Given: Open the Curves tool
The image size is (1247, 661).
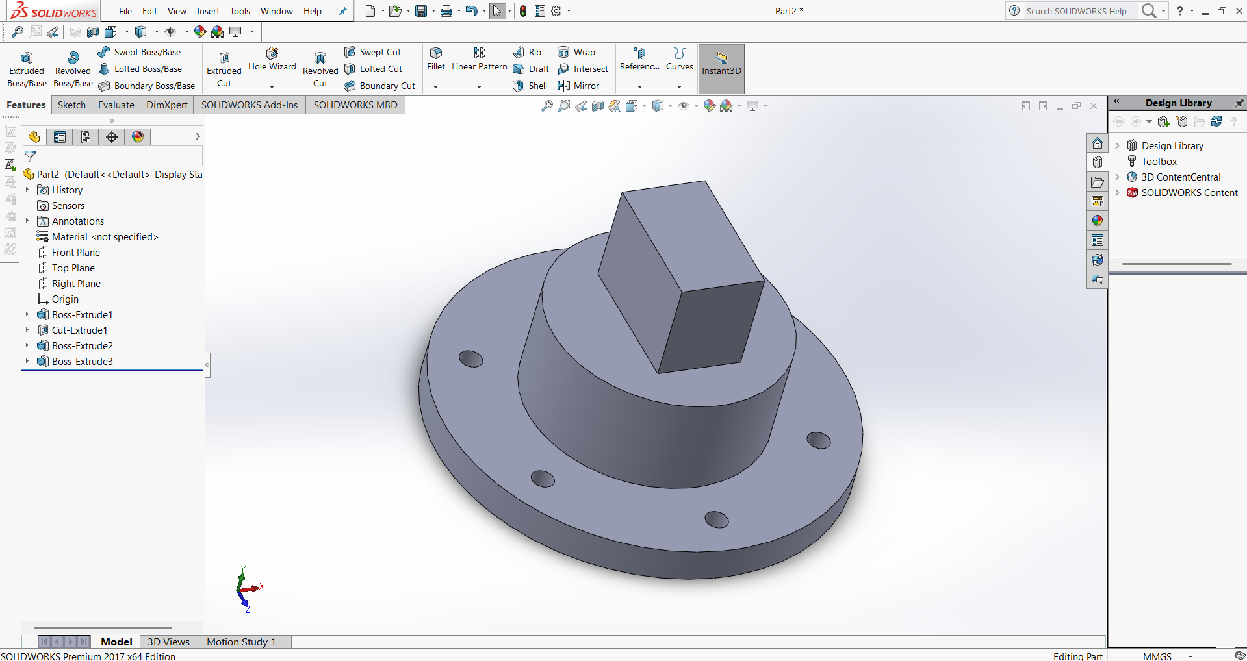Looking at the screenshot, I should (680, 59).
